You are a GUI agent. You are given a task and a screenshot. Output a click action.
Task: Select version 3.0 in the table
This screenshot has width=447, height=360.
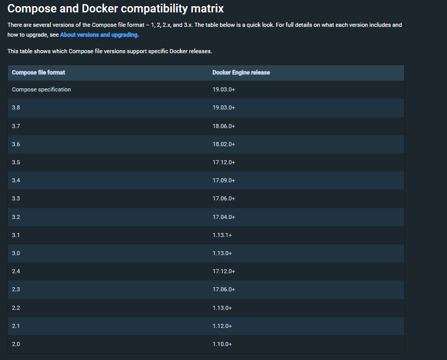(16, 253)
